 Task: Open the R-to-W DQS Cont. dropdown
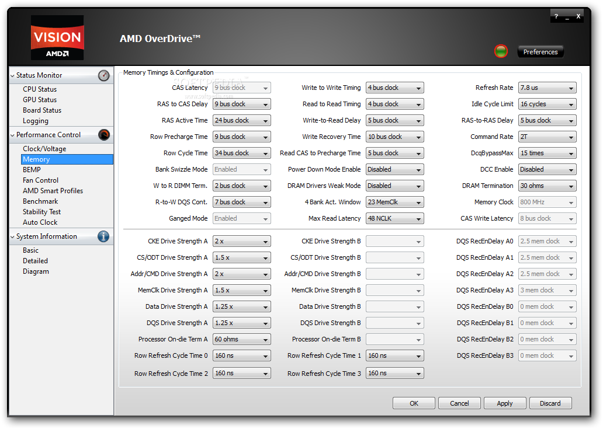[x=241, y=202]
